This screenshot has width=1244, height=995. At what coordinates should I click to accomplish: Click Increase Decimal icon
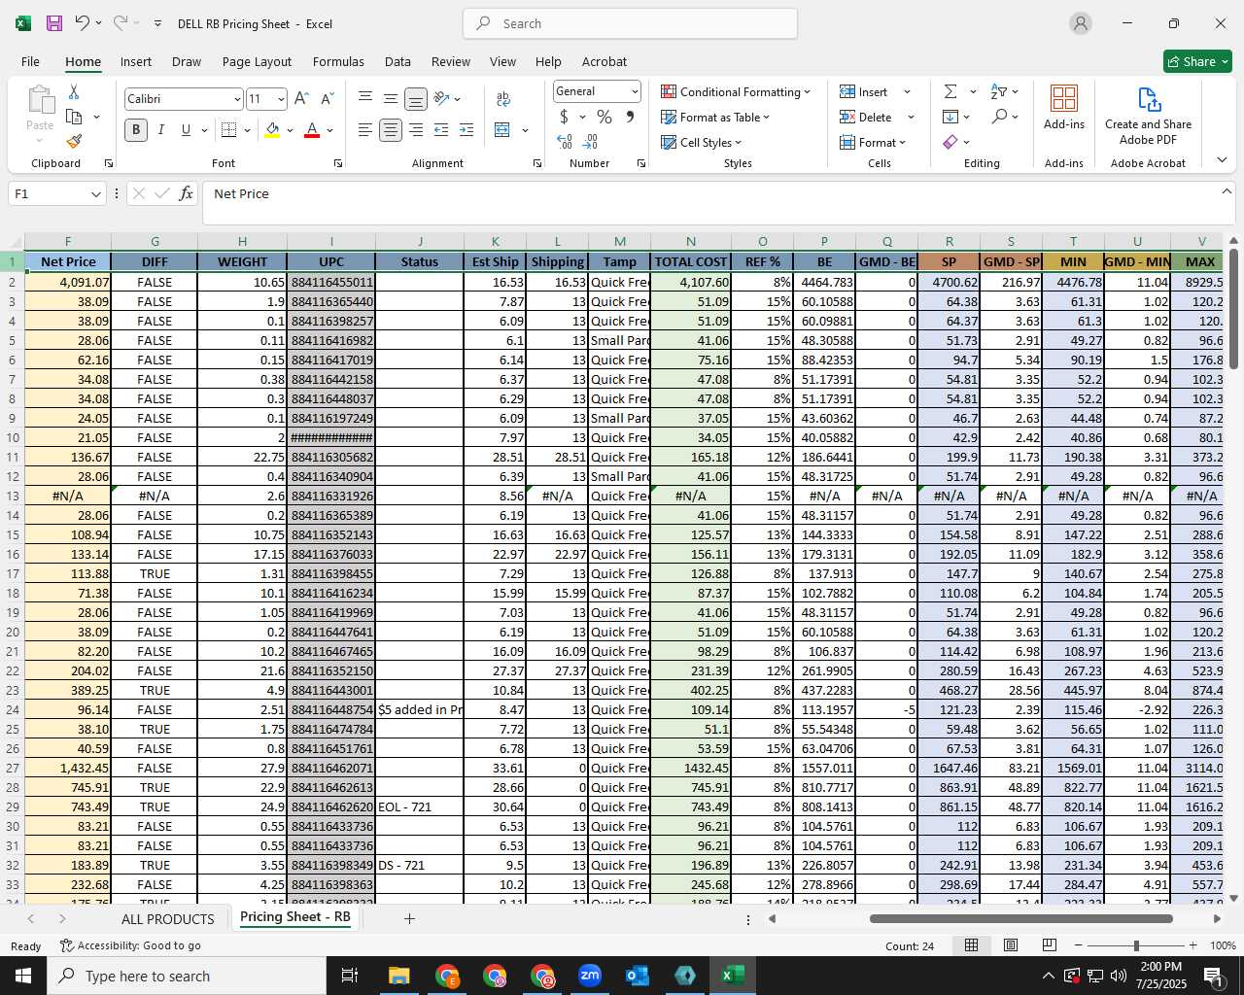pyautogui.click(x=565, y=142)
